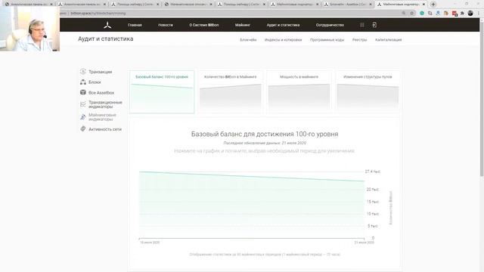Click the Аудит и статистика page heading
Image resolution: width=484 pixels, height=272 pixels.
(106, 39)
